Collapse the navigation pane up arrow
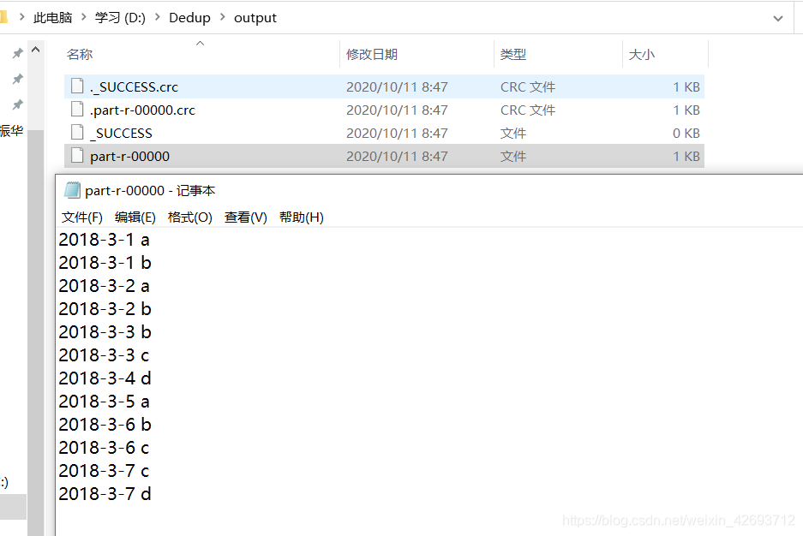Viewport: 803px width, 536px height. point(36,51)
